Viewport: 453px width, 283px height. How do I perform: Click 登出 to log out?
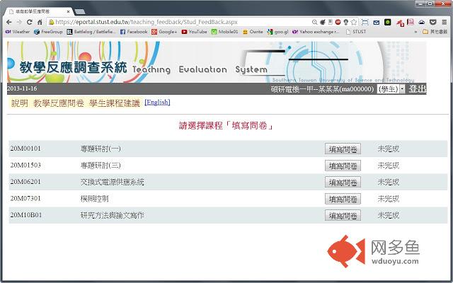point(417,88)
